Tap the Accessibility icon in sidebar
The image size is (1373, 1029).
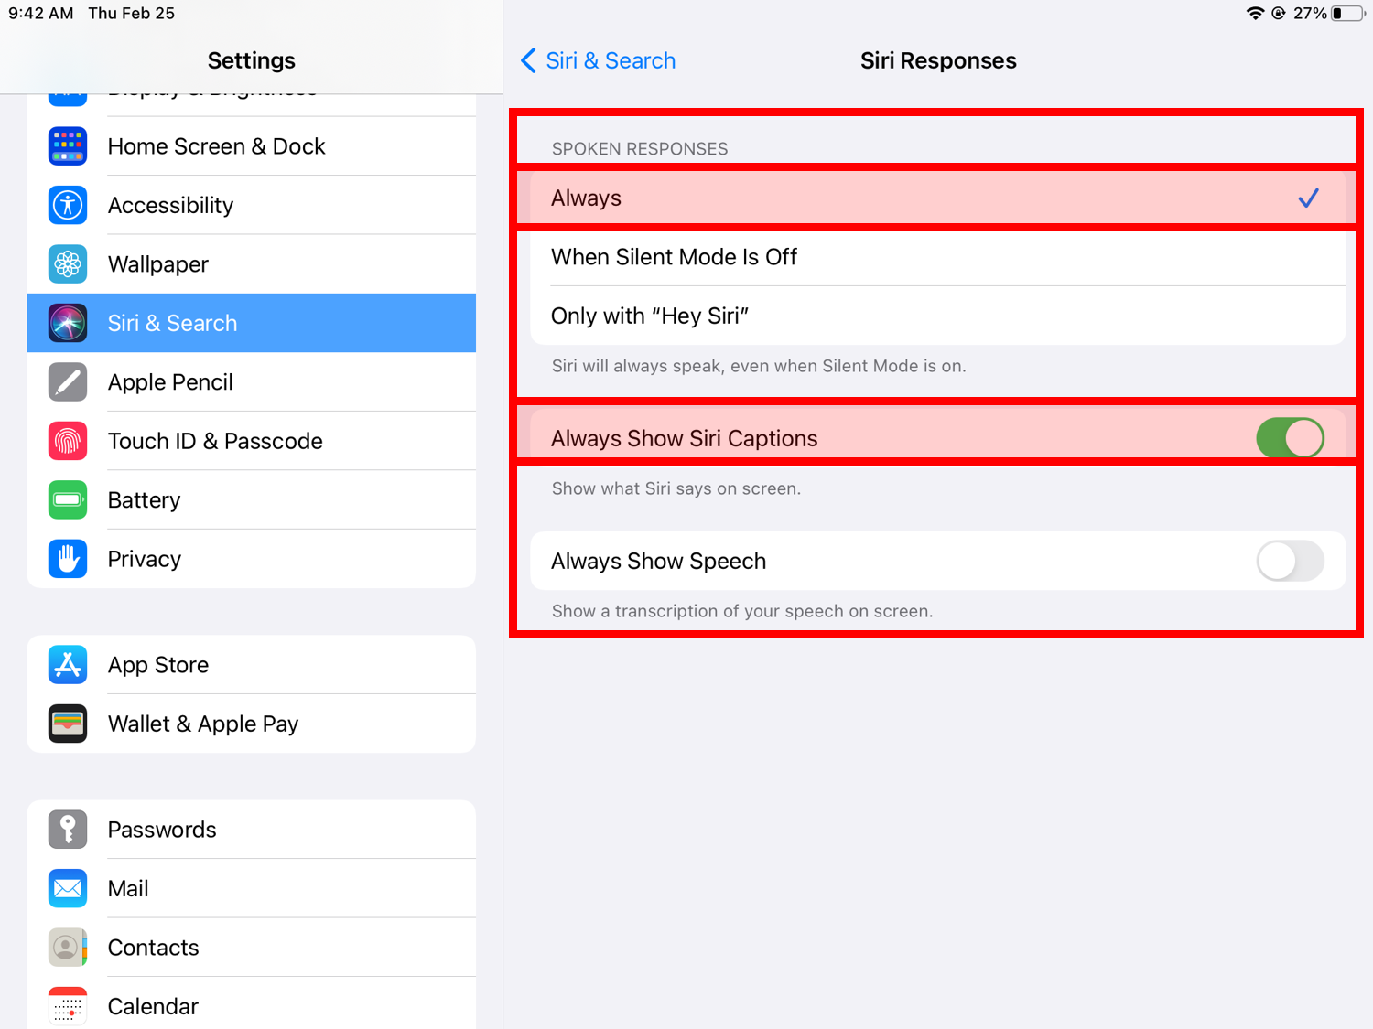pyautogui.click(x=68, y=205)
